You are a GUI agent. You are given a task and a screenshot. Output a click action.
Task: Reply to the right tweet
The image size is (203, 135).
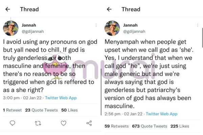point(113,133)
